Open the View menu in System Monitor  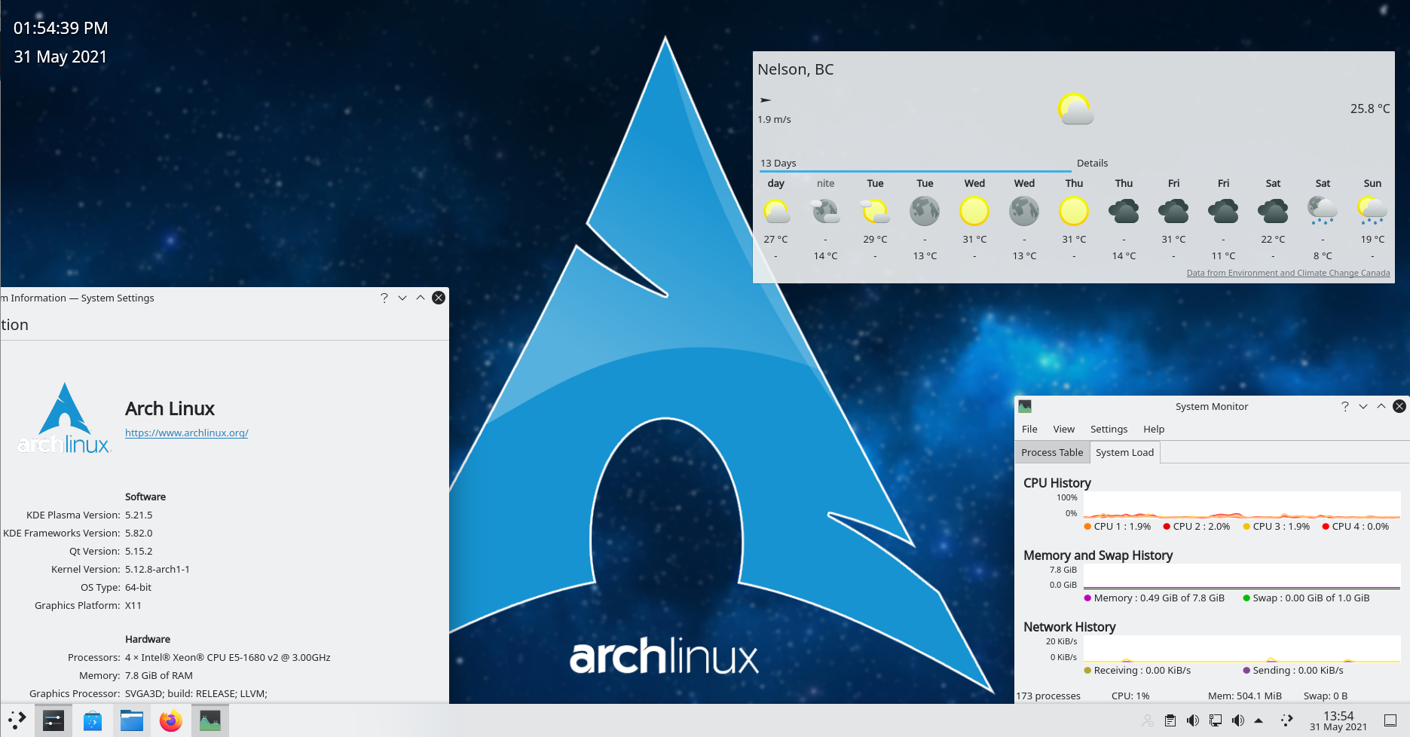click(1063, 429)
